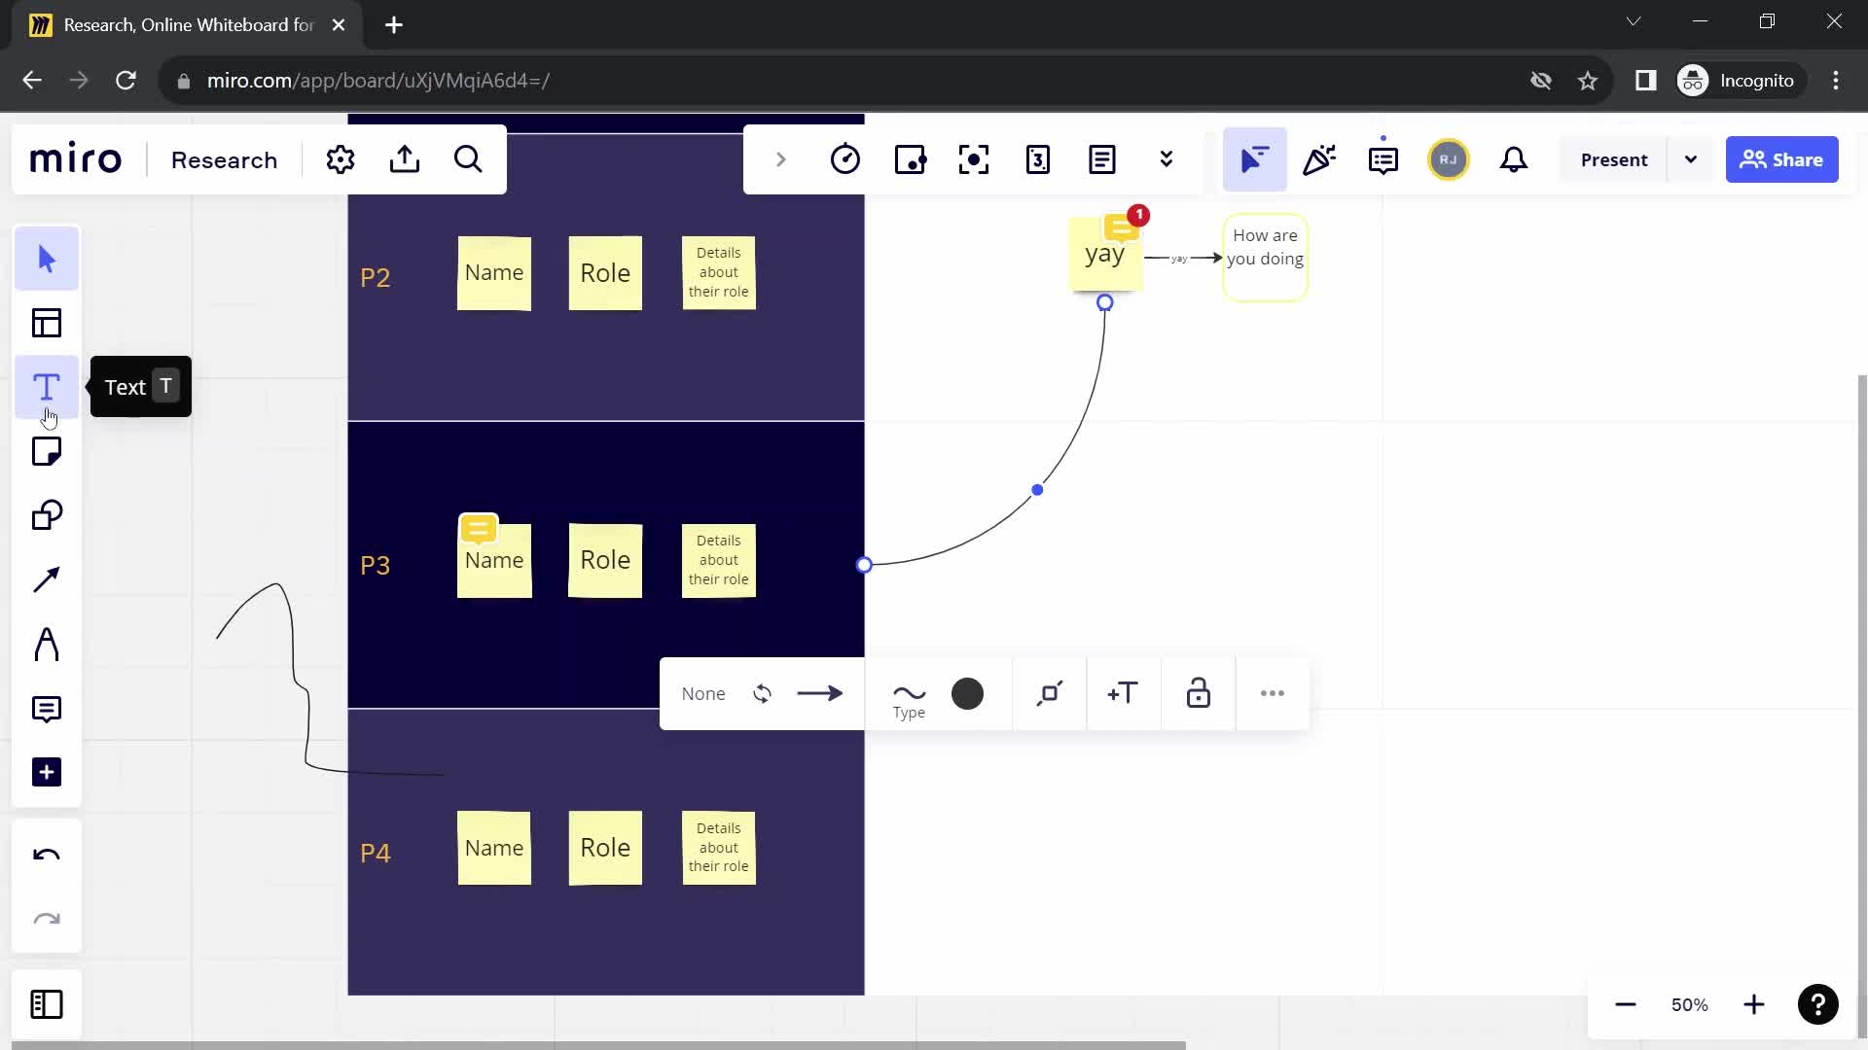
Task: Select the Pen/Draw tool
Action: (48, 644)
